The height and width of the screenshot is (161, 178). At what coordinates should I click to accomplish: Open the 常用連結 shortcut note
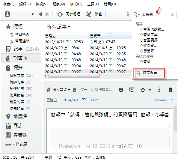pyautogui.click(x=20, y=41)
